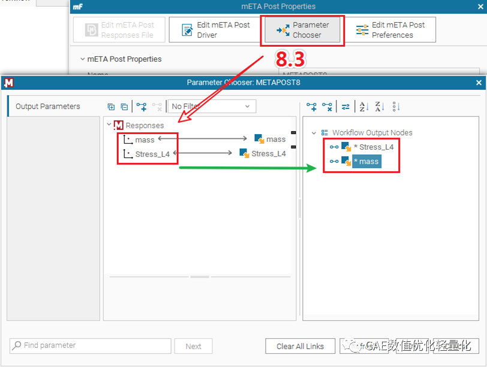Close the mETA Post Properties window

480,7
